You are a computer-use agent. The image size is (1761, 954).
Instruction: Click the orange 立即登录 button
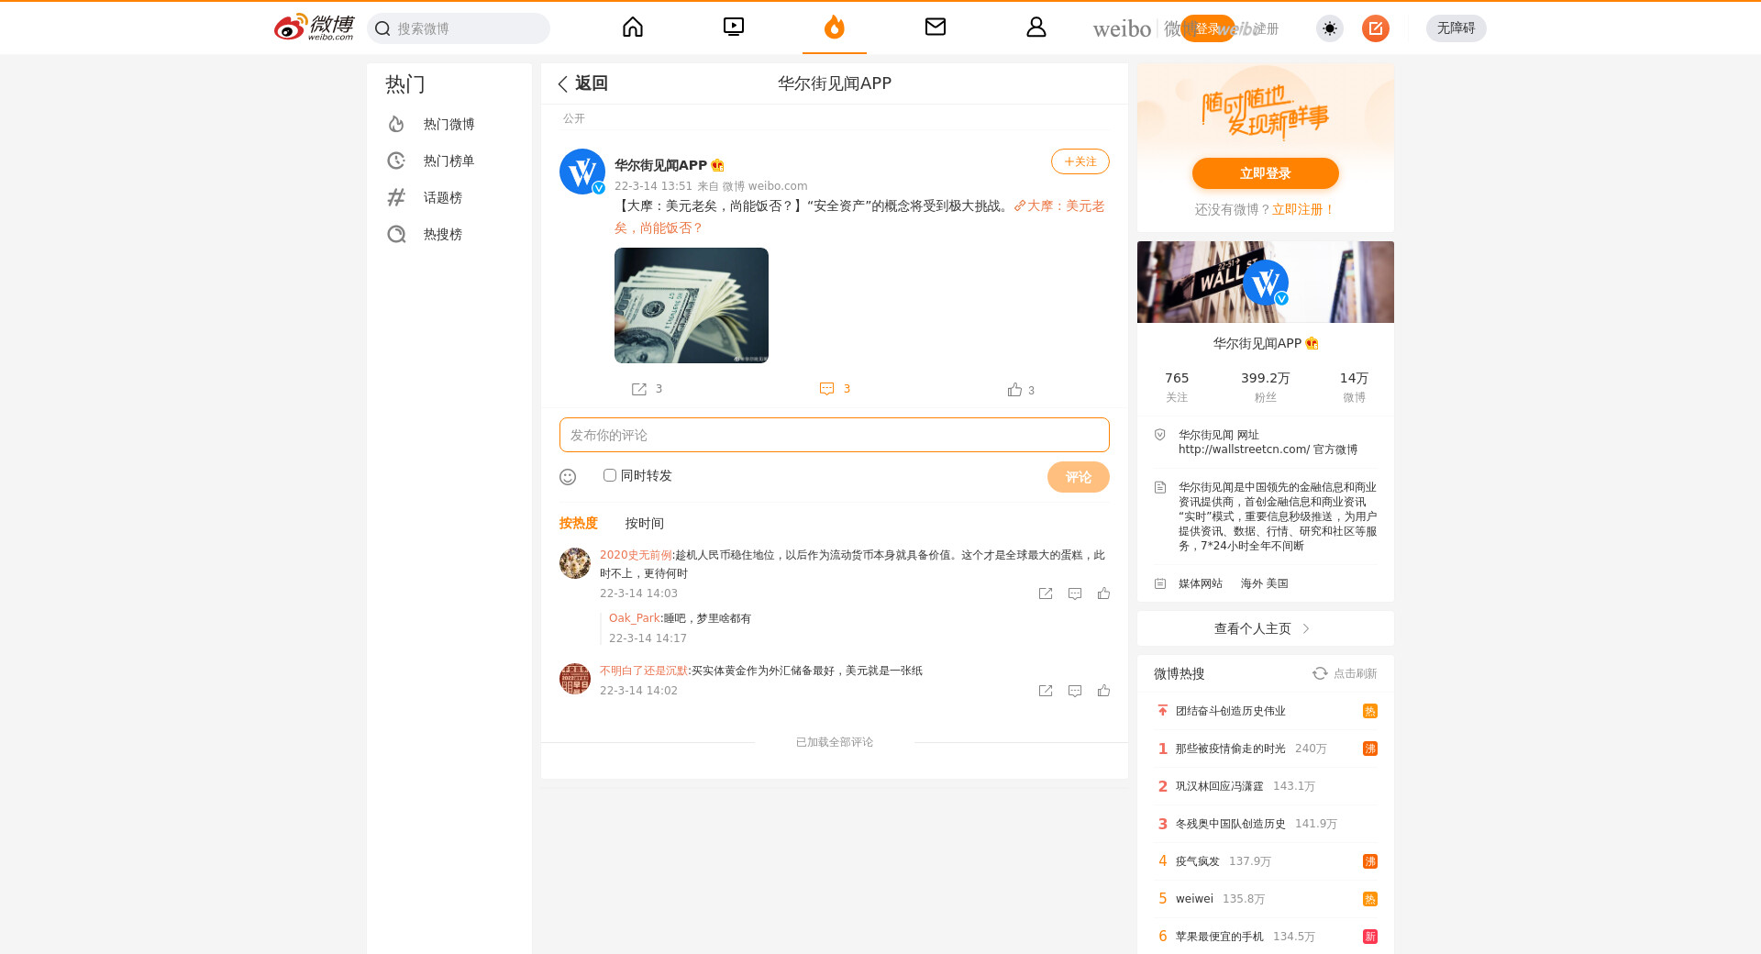pyautogui.click(x=1266, y=173)
